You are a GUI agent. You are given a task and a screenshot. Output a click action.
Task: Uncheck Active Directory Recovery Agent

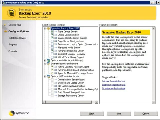tap(52, 67)
